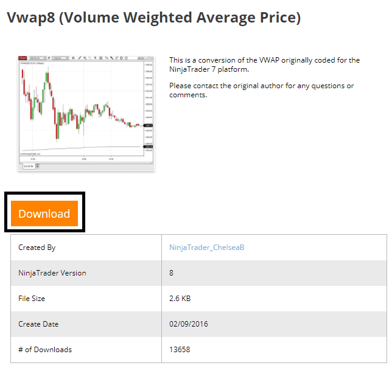The height and width of the screenshot is (371, 389).
Task: Open the candlestick chart preview image
Action: (x=86, y=113)
